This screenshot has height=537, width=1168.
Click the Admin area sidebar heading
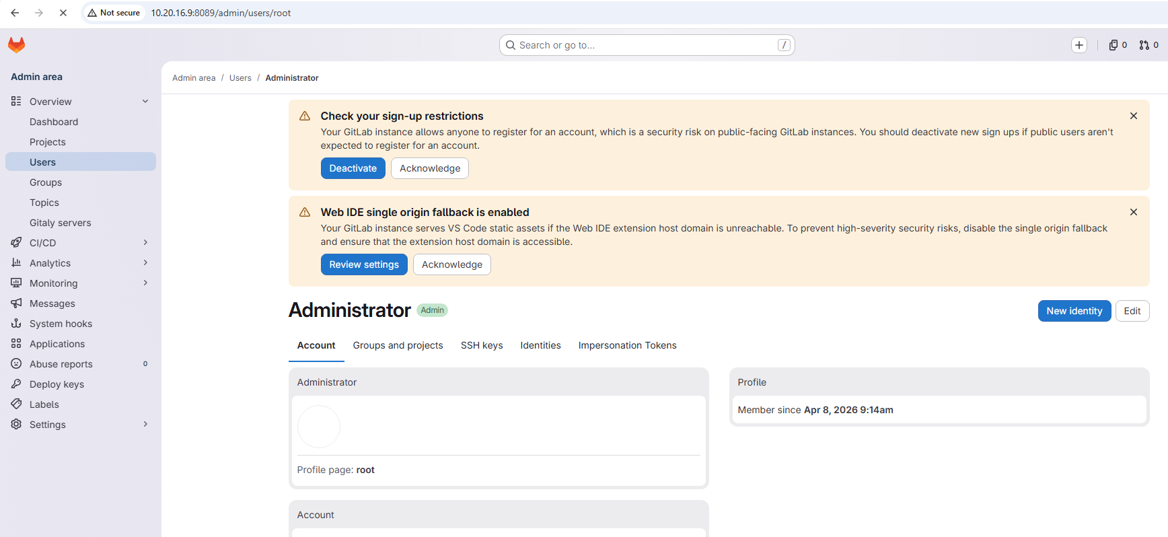click(36, 77)
